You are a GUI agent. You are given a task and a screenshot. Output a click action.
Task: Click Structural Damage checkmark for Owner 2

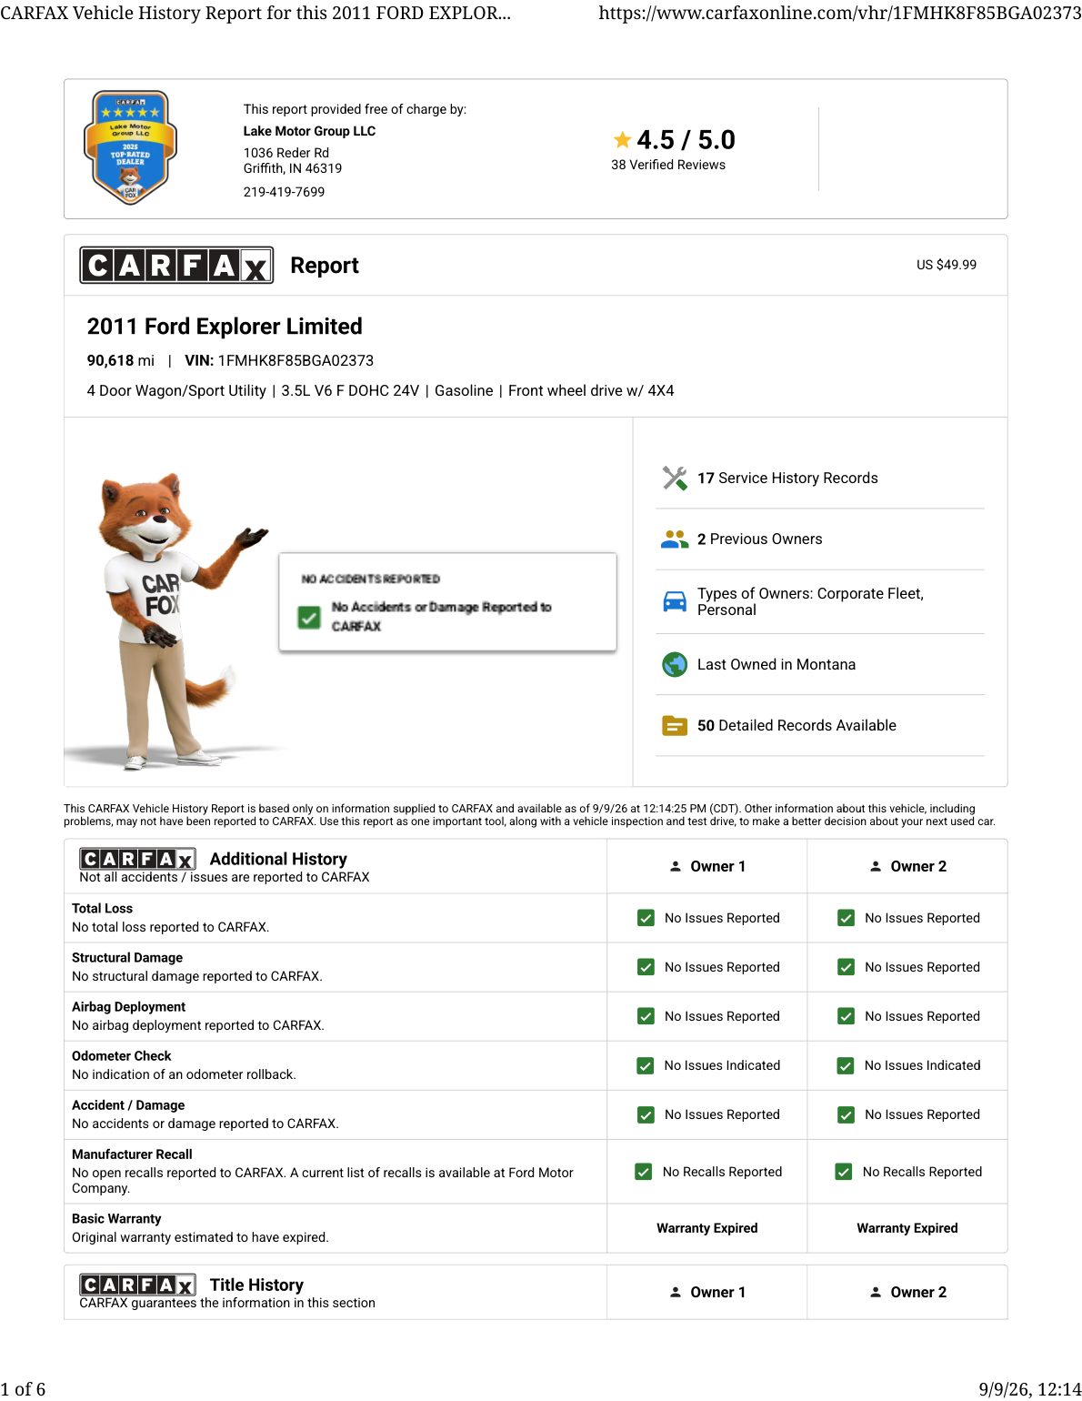[x=846, y=967]
